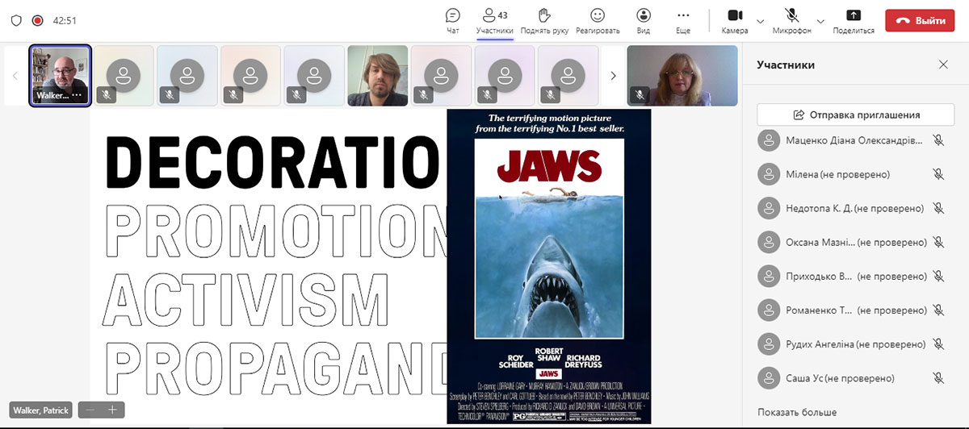This screenshot has height=429, width=969.
Task: Click the red recording indicator
Action: (37, 20)
